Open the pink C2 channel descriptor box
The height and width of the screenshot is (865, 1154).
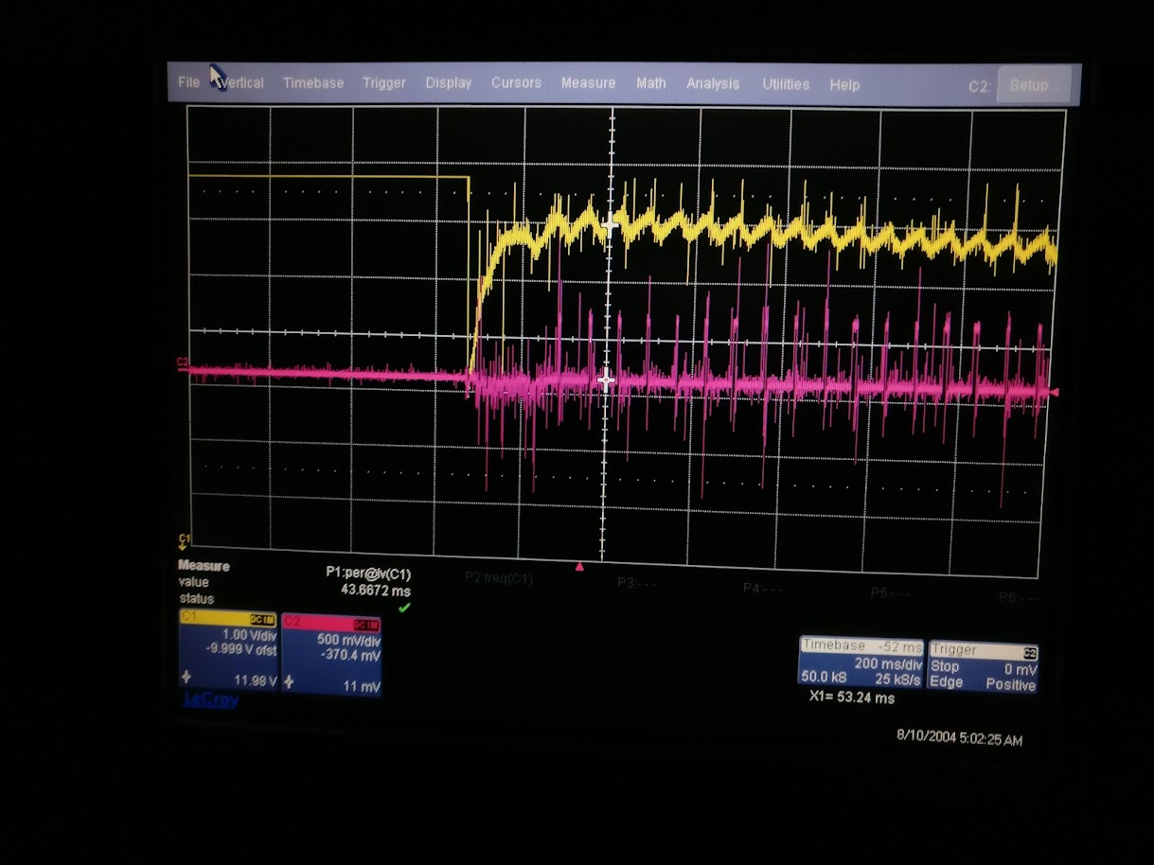[331, 654]
